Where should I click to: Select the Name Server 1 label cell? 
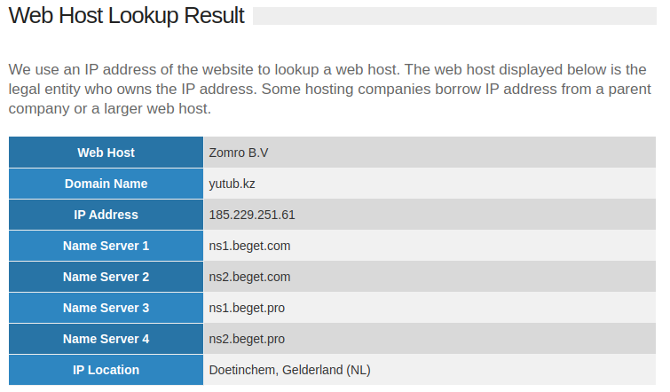tap(106, 246)
